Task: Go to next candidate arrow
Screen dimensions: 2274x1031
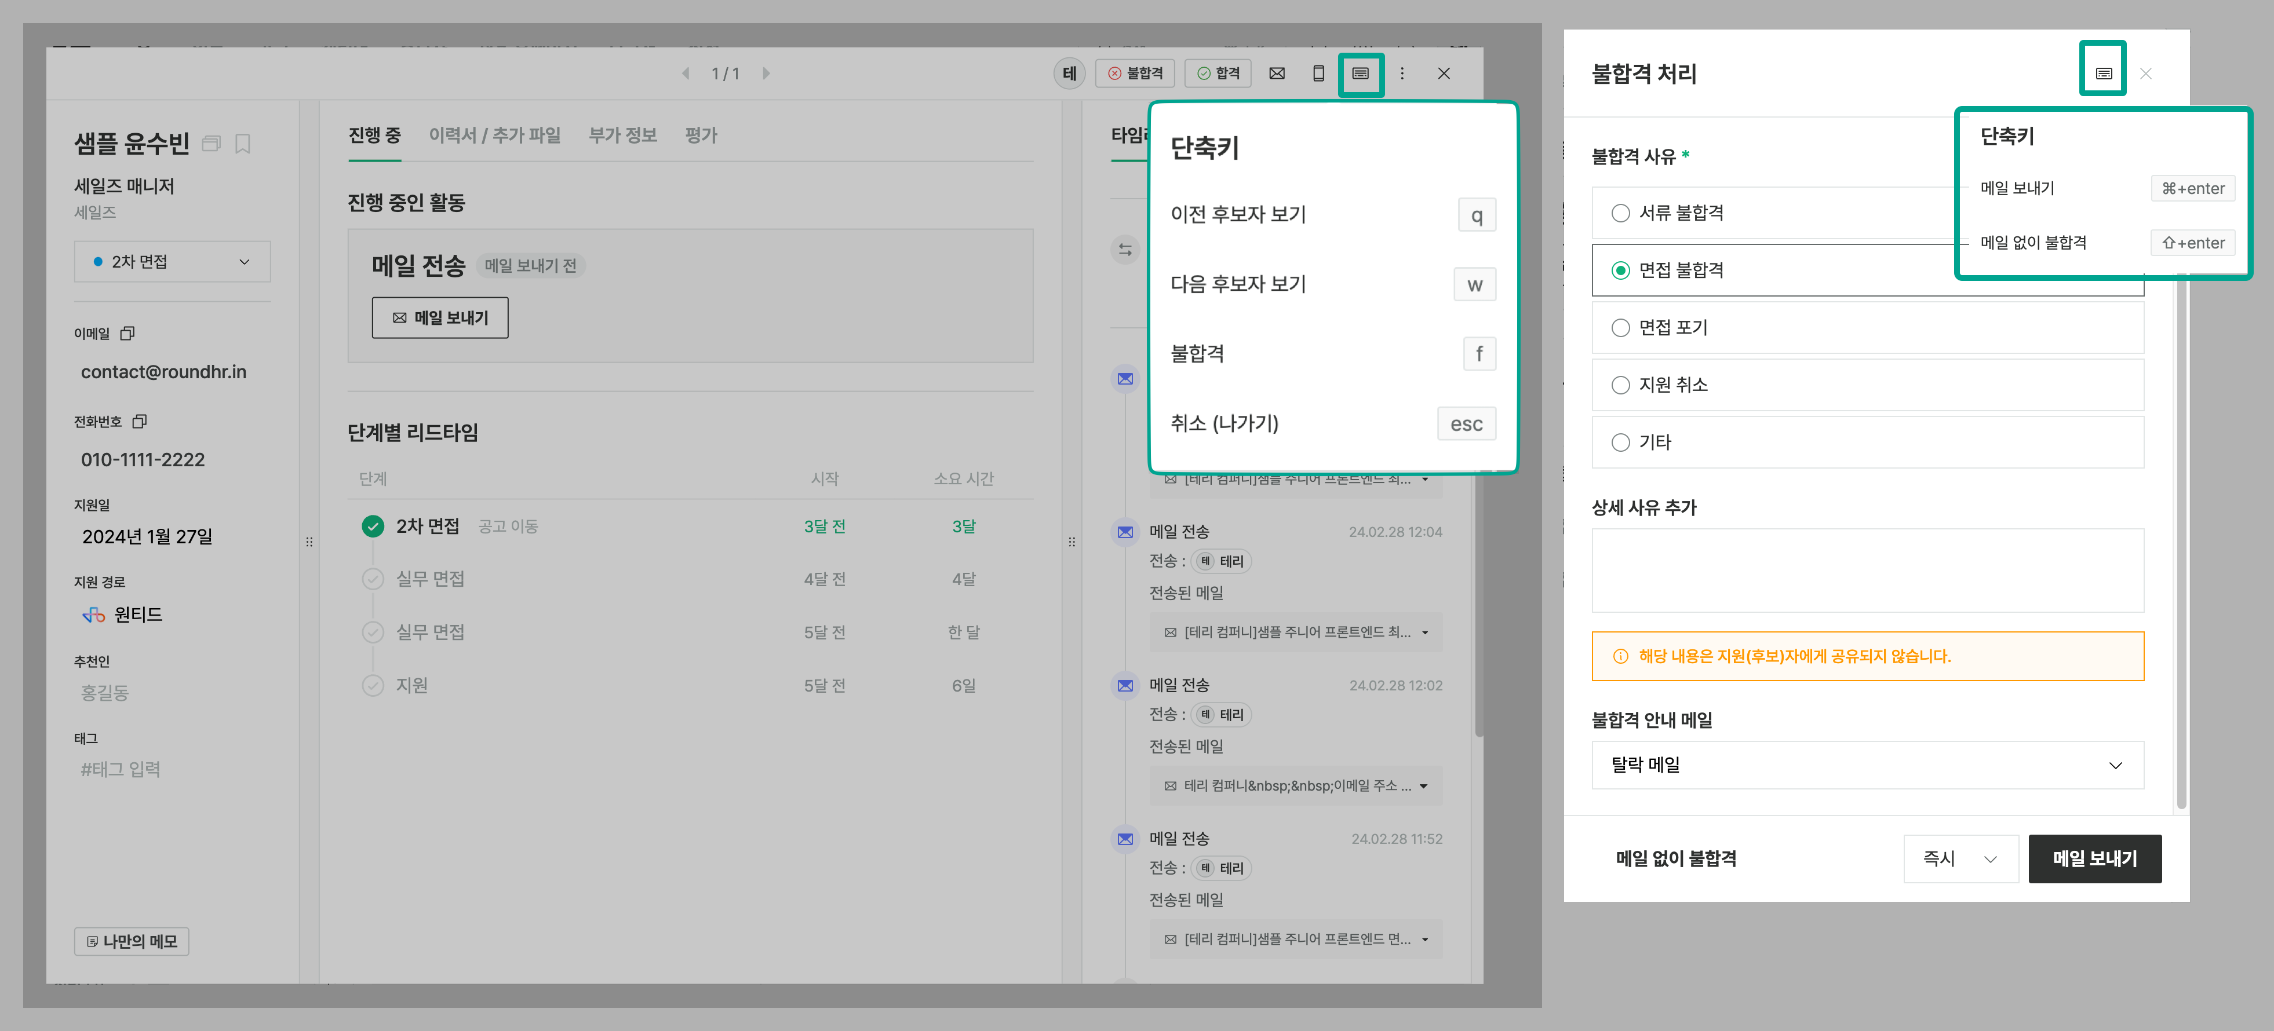Action: [x=766, y=73]
